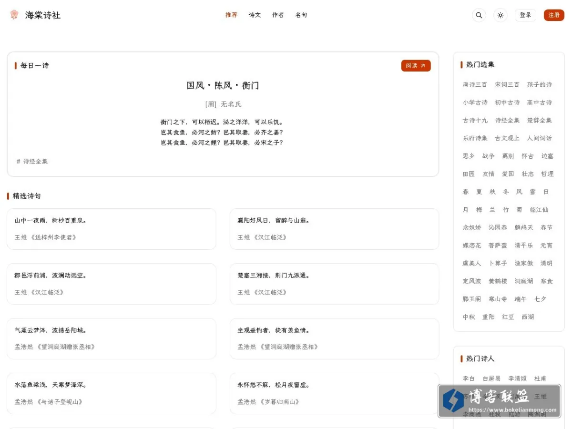Open the card 永怀愁不寐，松月夜窗虚
Viewport: 572px width, 429px height.
[x=334, y=394]
